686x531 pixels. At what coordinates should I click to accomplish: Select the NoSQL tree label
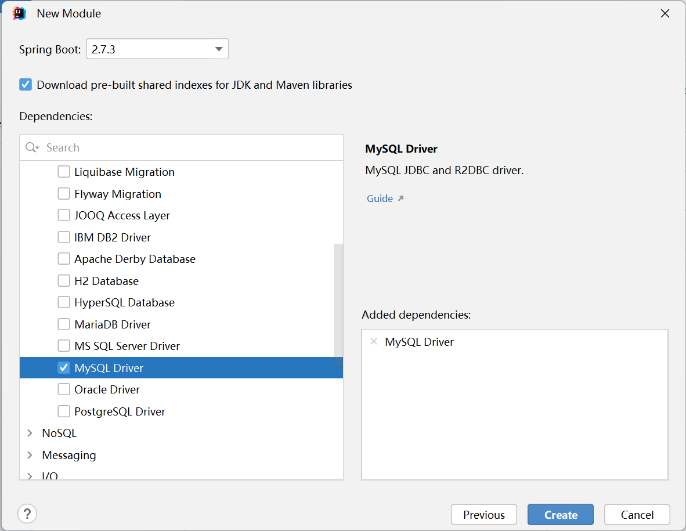[x=59, y=433]
